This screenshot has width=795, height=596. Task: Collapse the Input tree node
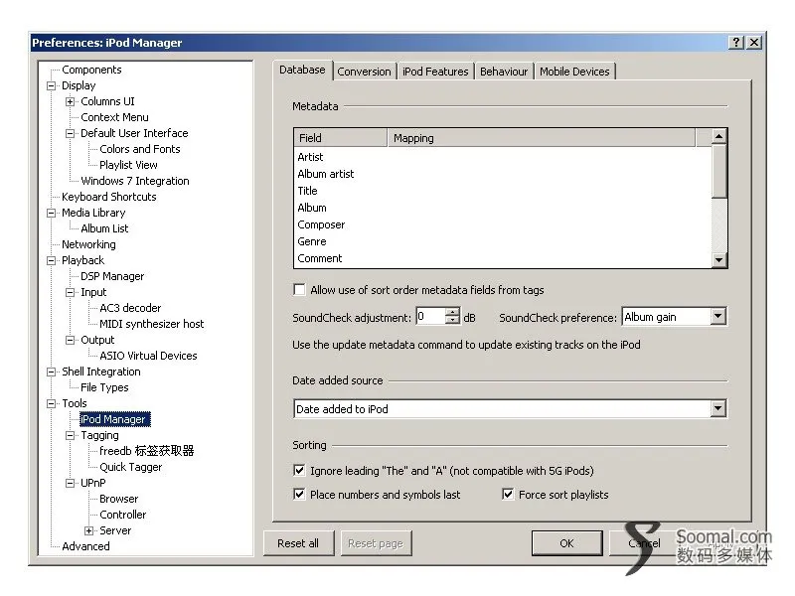pyautogui.click(x=70, y=292)
